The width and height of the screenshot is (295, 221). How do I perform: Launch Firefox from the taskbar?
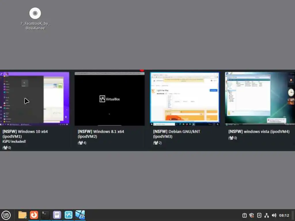pyautogui.click(x=34, y=215)
